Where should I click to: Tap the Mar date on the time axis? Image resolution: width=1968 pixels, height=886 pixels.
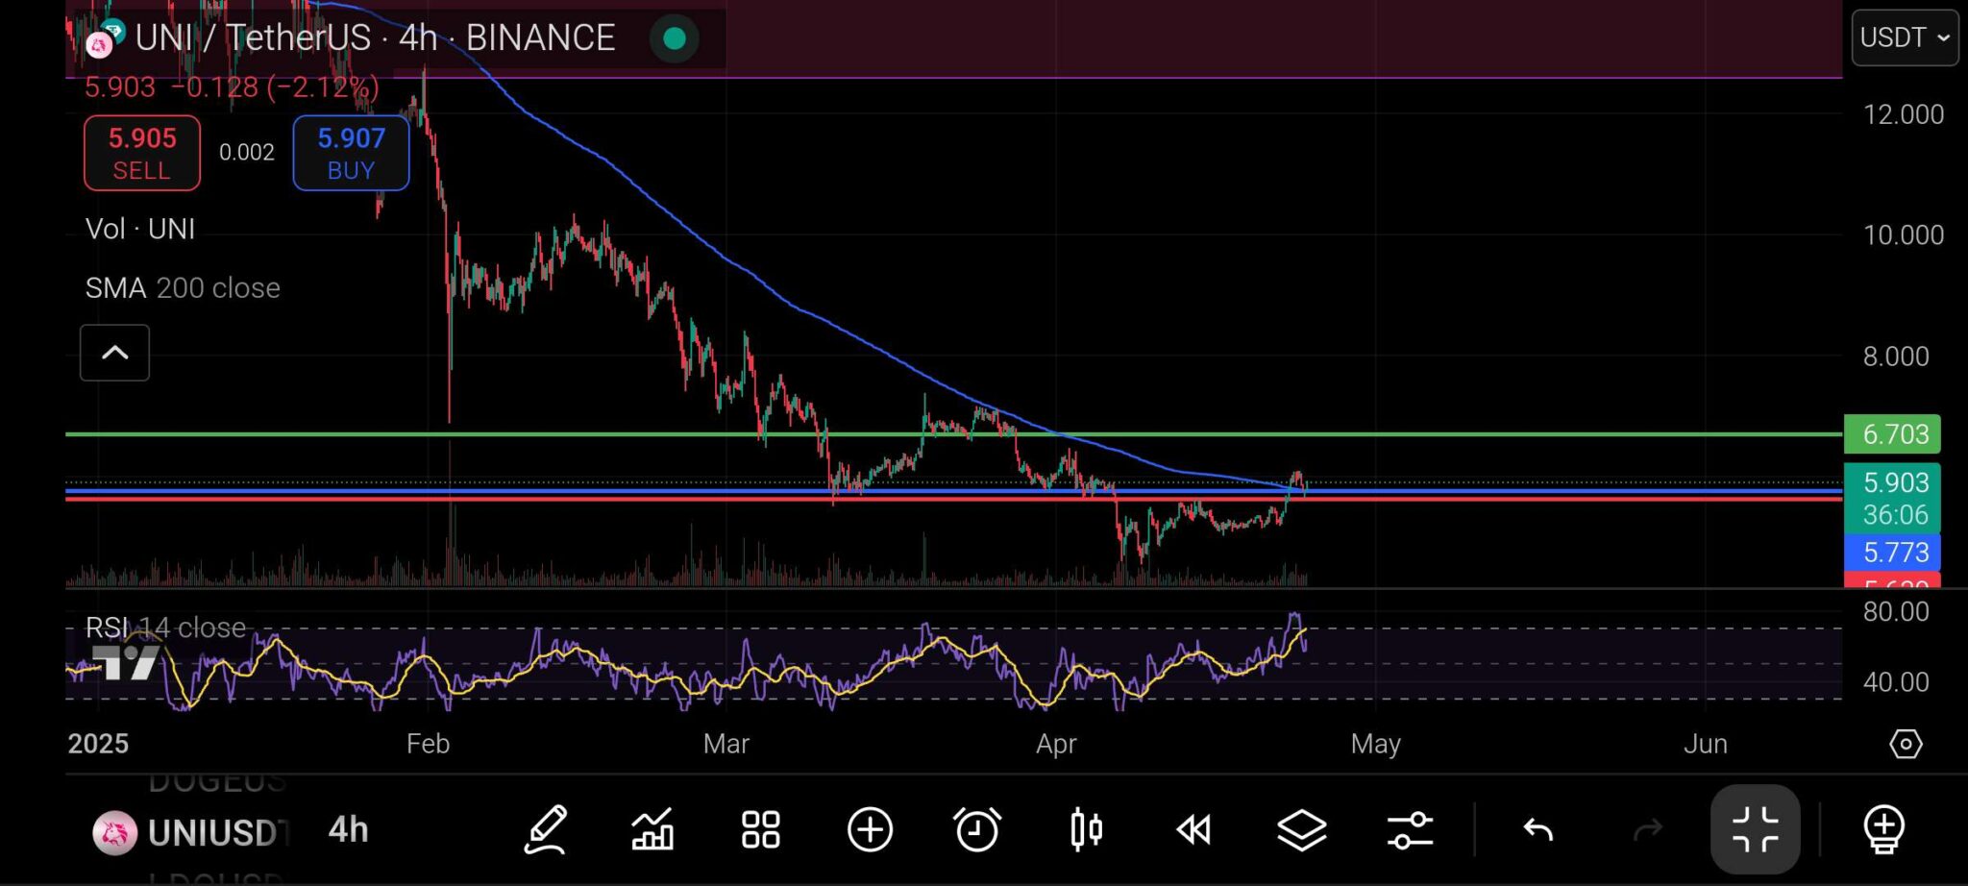pos(726,744)
